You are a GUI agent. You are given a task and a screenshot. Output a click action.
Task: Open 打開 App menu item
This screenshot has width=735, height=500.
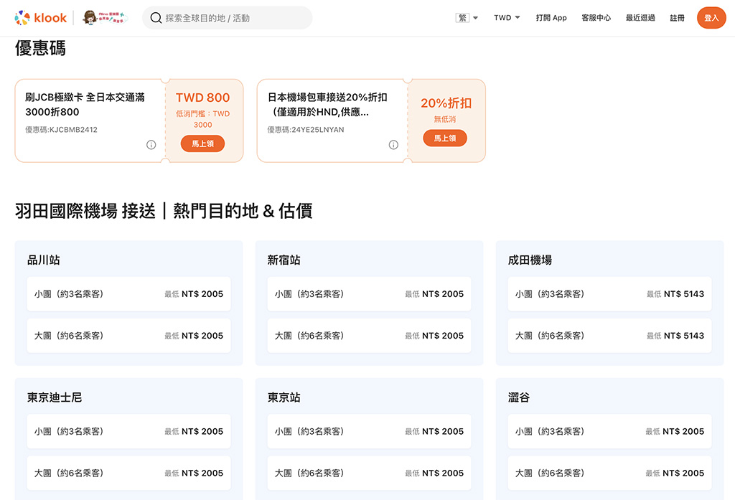(551, 18)
